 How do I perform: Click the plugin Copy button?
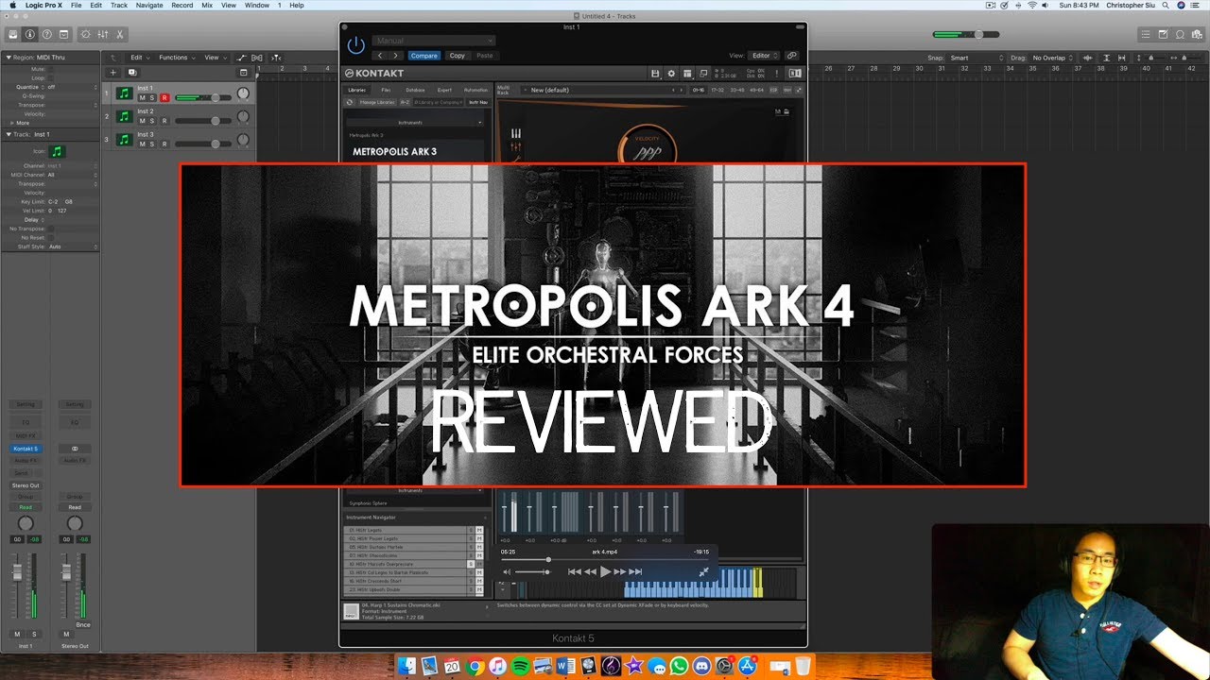click(x=458, y=56)
